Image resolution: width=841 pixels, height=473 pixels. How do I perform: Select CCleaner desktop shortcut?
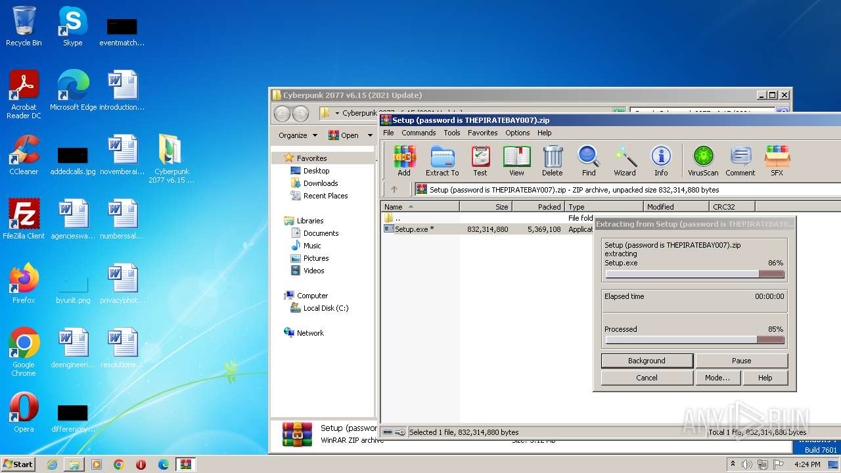[x=24, y=155]
